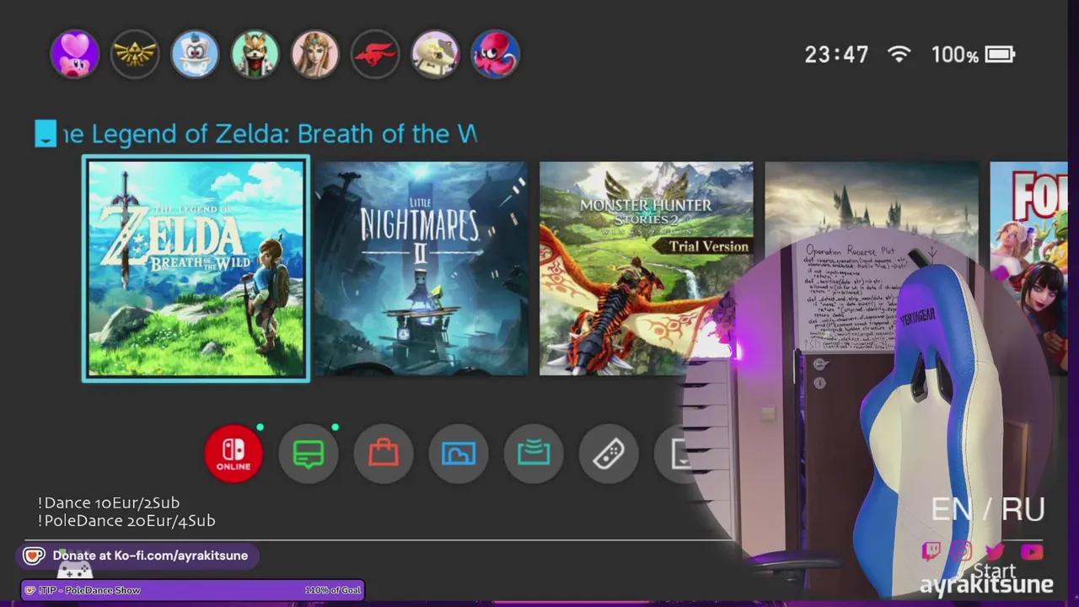The width and height of the screenshot is (1079, 607).
Task: Click the Twitter bird icon in overlay
Action: (995, 552)
